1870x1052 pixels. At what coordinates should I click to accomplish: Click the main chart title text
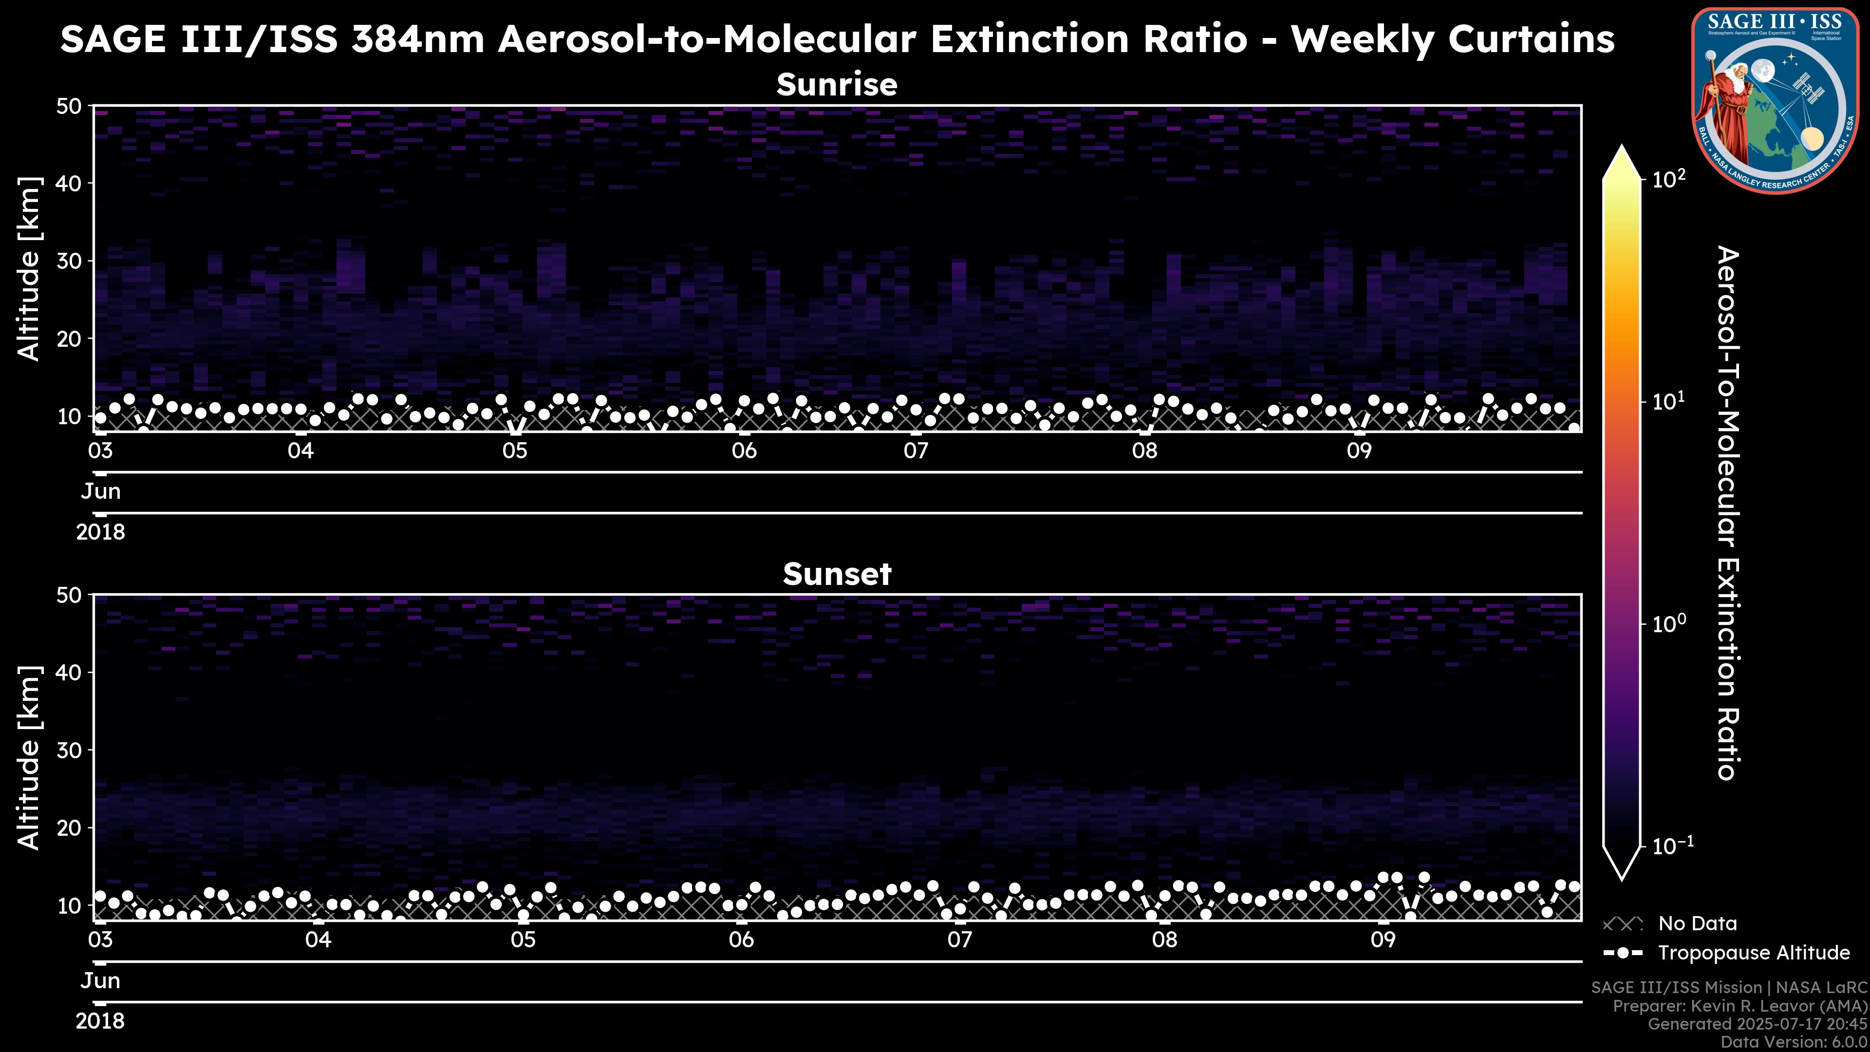tap(836, 39)
